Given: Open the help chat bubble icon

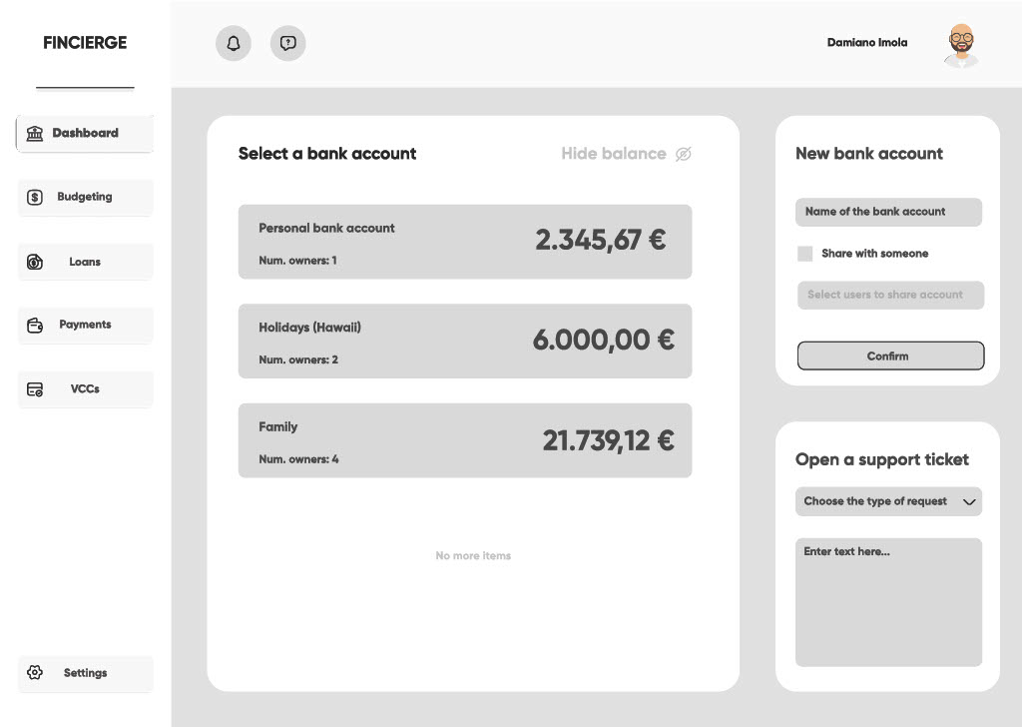Looking at the screenshot, I should [x=288, y=43].
